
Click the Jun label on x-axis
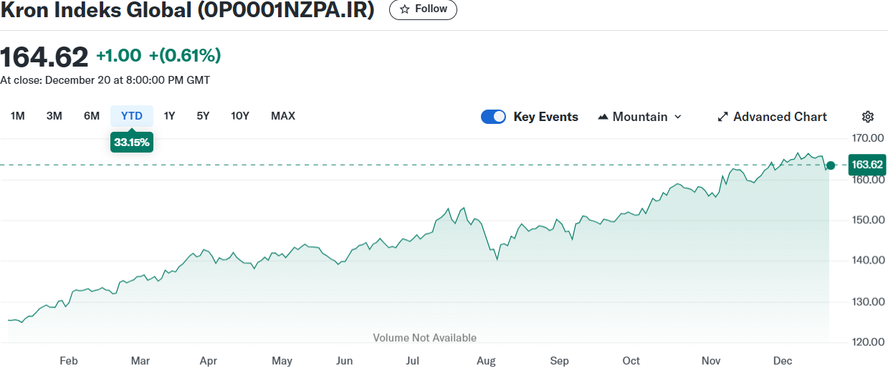point(345,361)
